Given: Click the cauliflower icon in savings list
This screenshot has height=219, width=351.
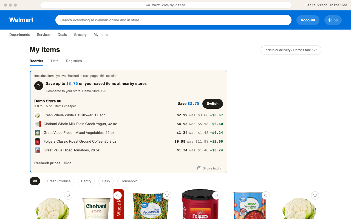Looking at the screenshot, I should tap(38, 115).
